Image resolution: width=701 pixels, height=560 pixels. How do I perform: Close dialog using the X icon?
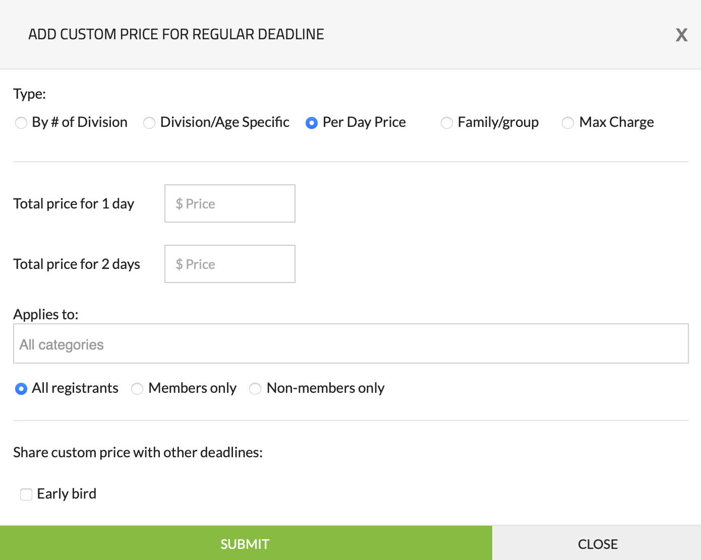pos(681,35)
